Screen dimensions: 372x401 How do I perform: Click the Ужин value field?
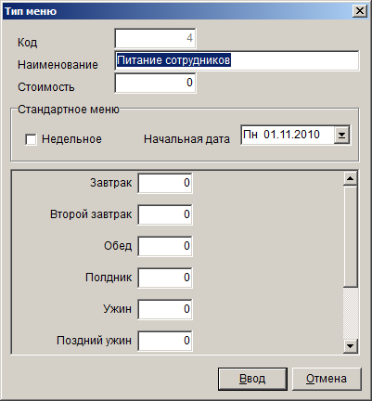click(x=165, y=309)
